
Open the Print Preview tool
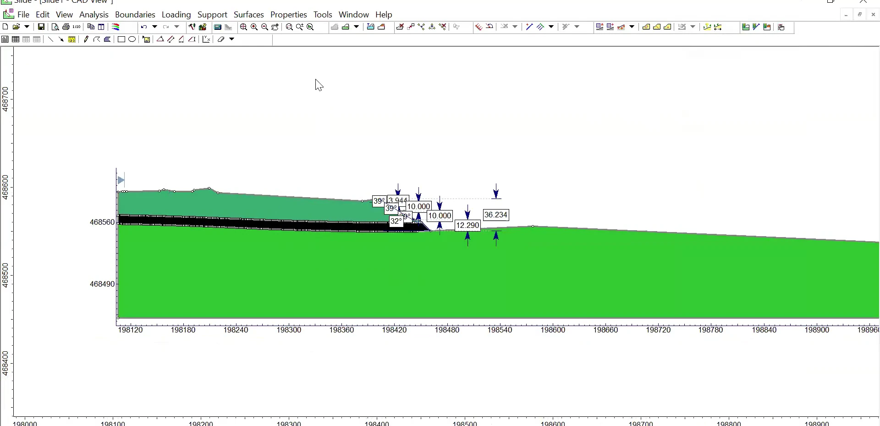[x=55, y=27]
